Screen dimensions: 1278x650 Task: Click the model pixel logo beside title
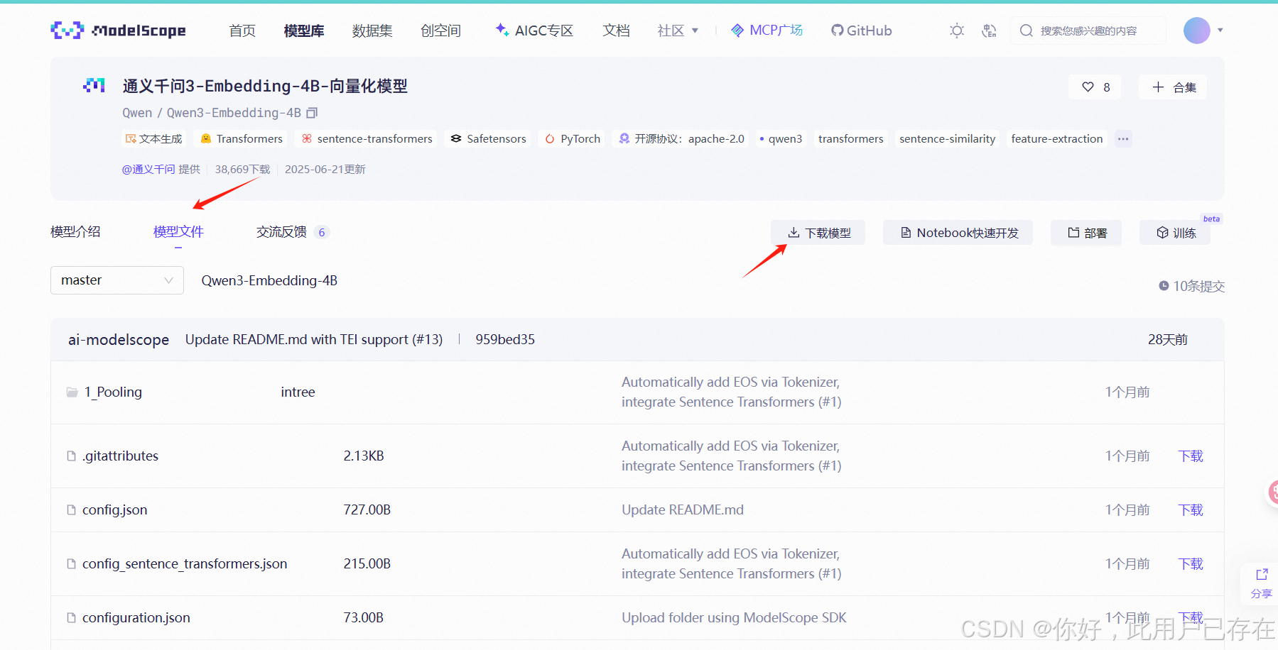point(94,86)
